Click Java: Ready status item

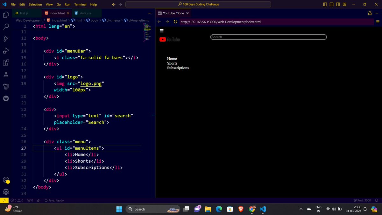[x=54, y=200]
